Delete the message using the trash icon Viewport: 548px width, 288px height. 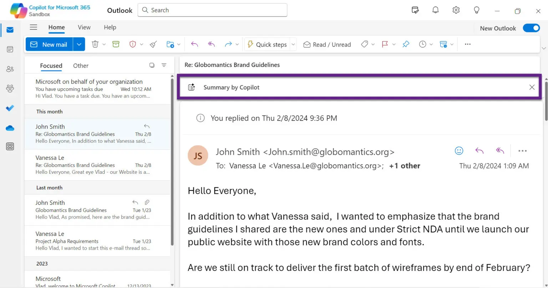(95, 44)
